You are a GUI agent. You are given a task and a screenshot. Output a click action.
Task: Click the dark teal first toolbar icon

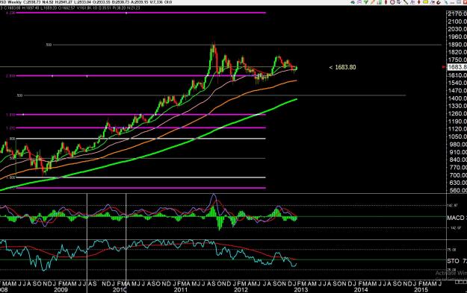click(353, 2)
